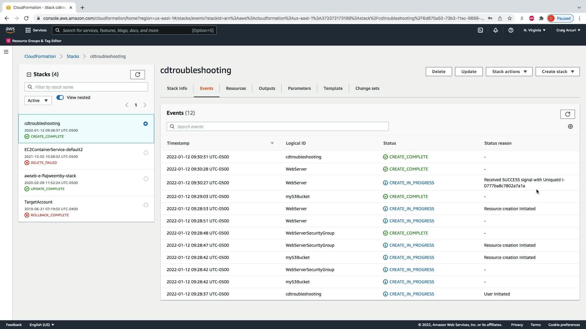Open the Template tab
The width and height of the screenshot is (586, 329).
tap(333, 88)
